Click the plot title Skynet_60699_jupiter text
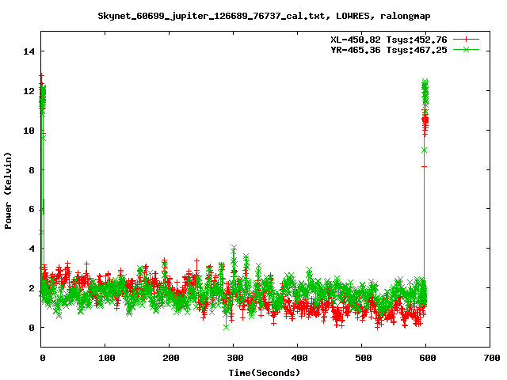This screenshot has width=507, height=380. pyautogui.click(x=264, y=16)
